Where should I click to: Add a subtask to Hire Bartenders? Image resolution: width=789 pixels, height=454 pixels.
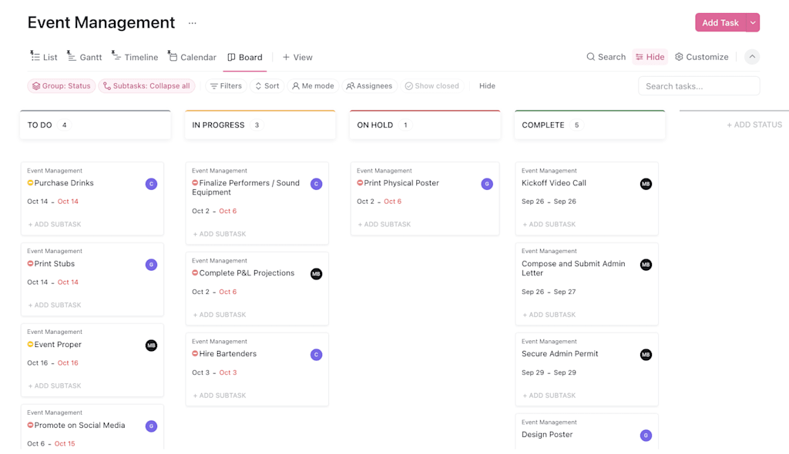(x=220, y=396)
